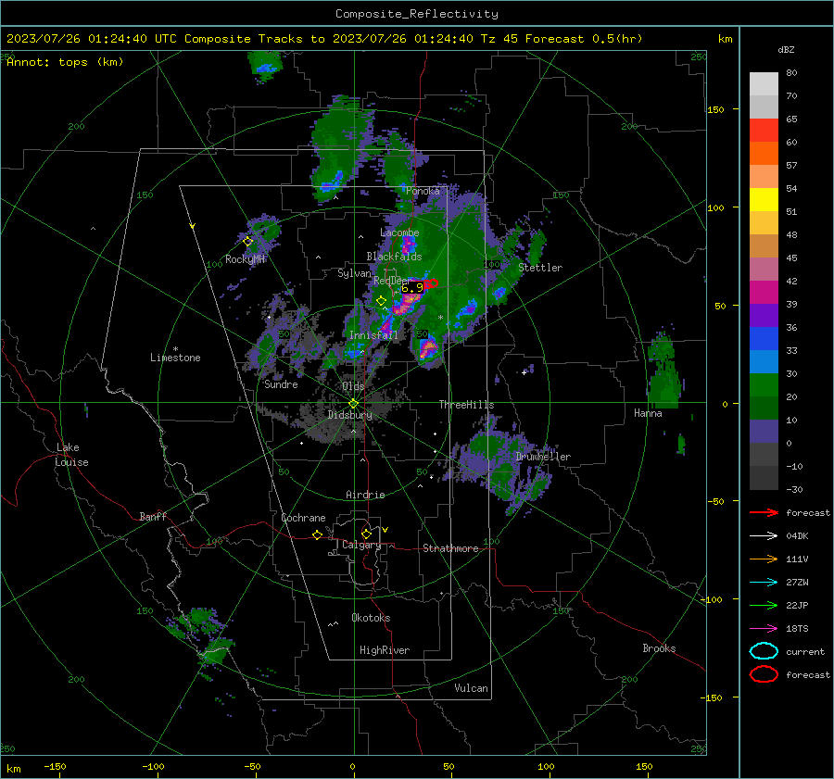Click the cyan current ellipse legend icon
The image size is (834, 779).
[764, 651]
